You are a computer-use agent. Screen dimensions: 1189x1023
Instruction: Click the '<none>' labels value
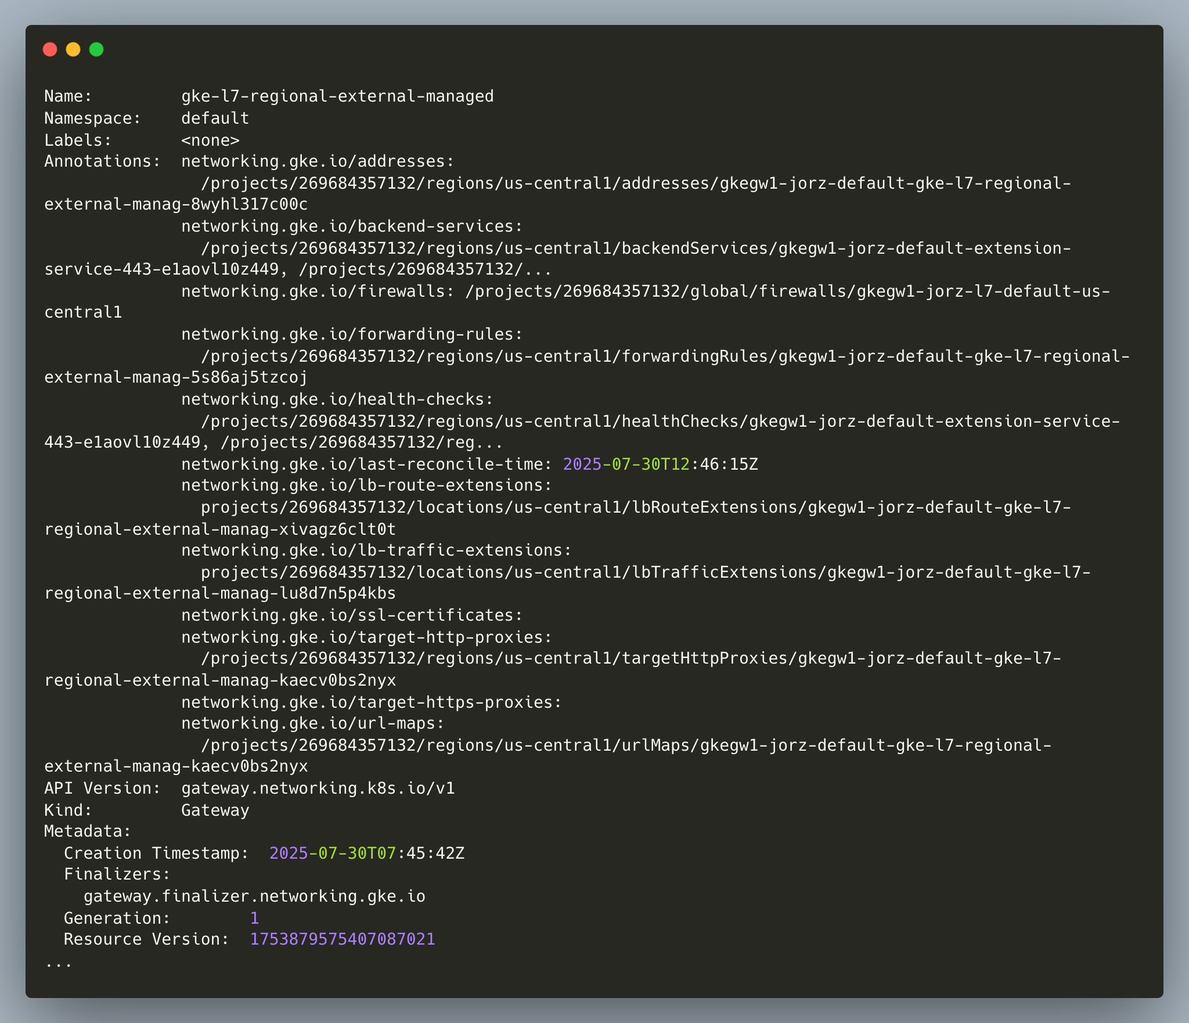coord(210,141)
